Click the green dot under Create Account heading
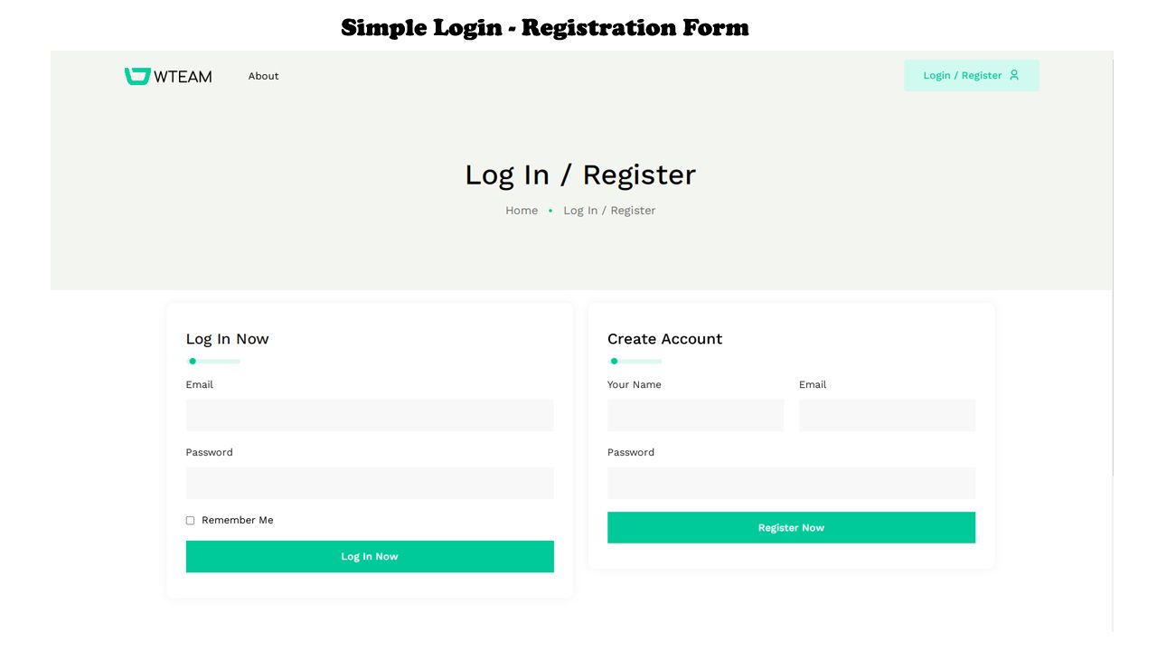The width and height of the screenshot is (1157, 651). click(x=614, y=362)
